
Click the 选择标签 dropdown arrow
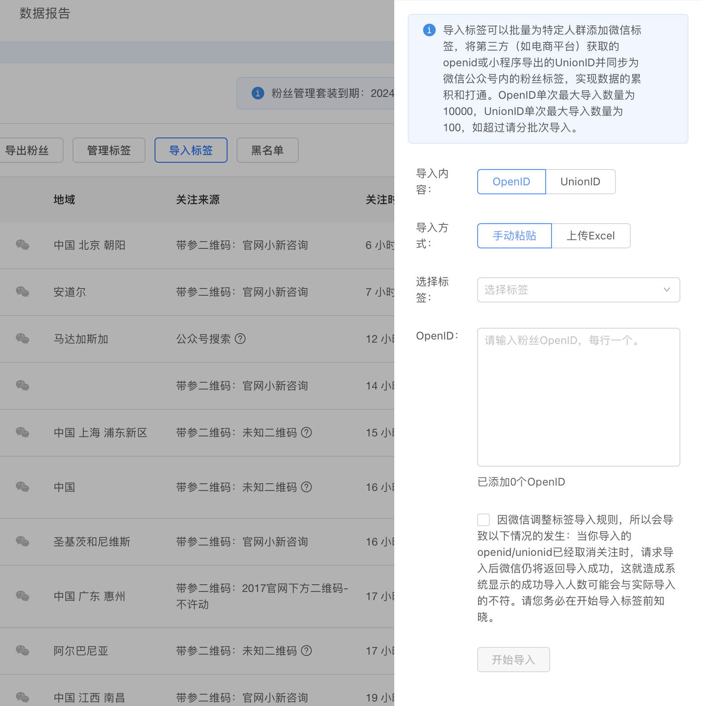point(667,290)
